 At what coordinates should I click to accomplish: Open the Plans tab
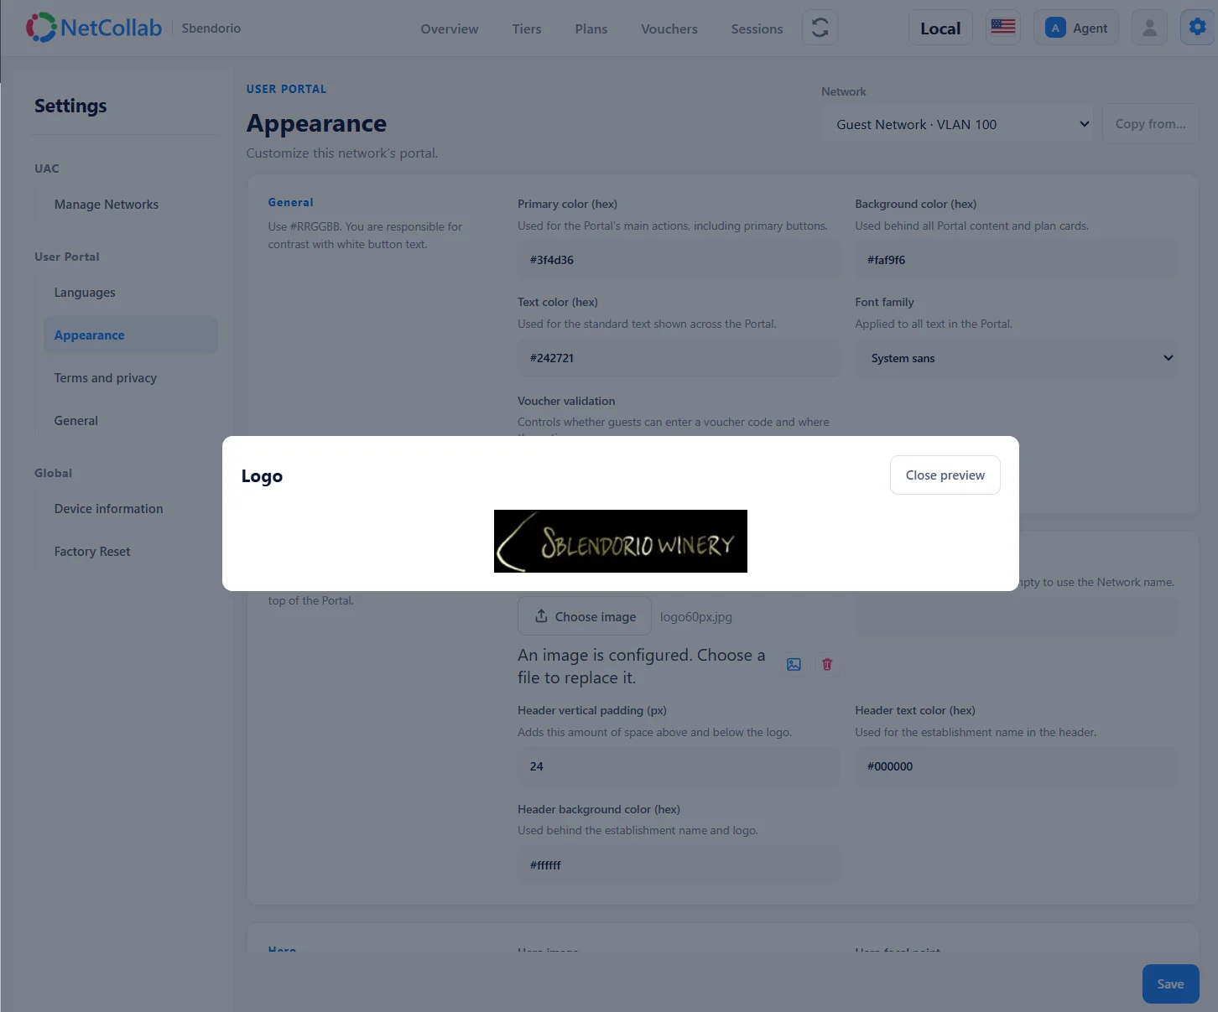(591, 29)
